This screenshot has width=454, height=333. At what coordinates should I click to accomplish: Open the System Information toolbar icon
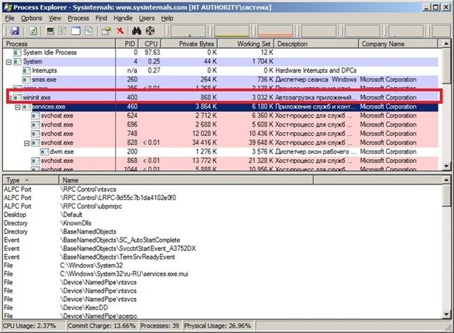tap(51, 31)
